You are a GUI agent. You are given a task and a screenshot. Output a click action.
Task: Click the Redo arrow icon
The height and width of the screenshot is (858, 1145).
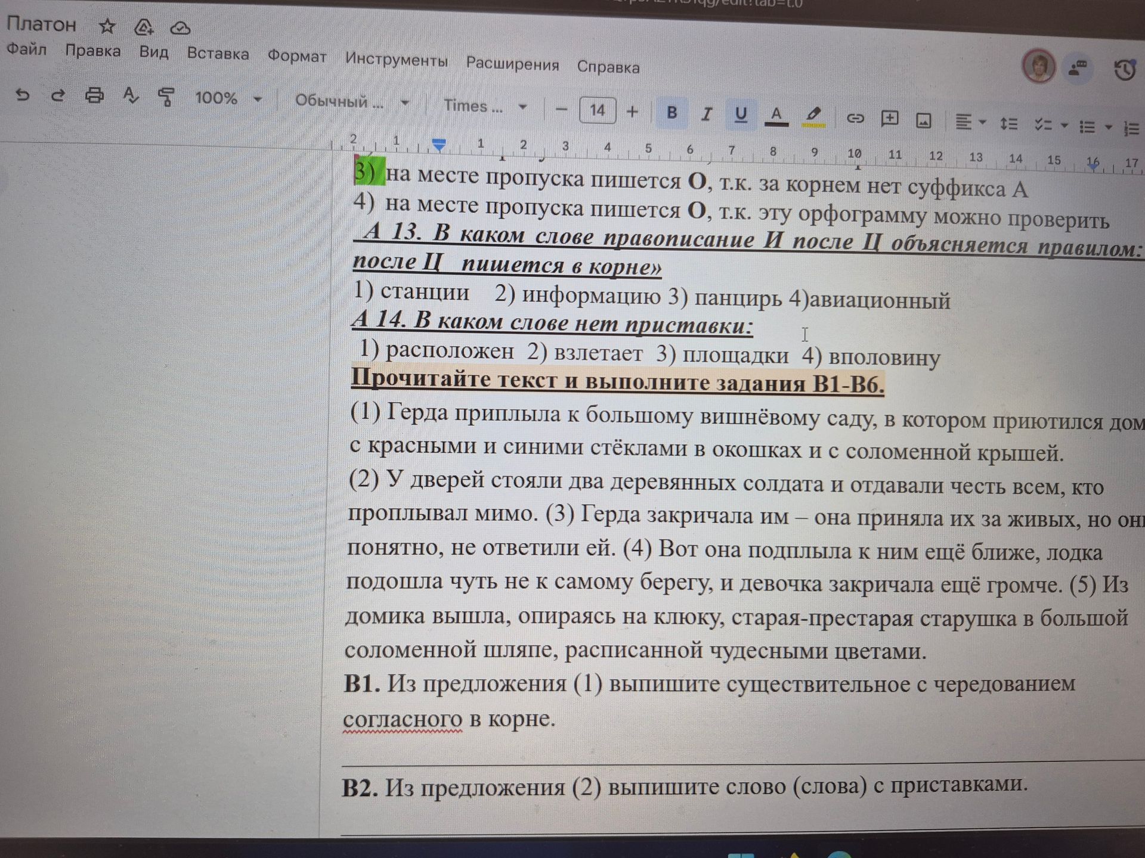pos(58,95)
